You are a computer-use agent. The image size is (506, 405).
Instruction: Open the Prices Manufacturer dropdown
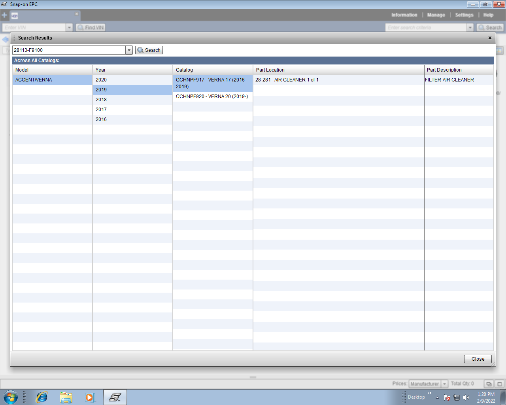pos(428,384)
